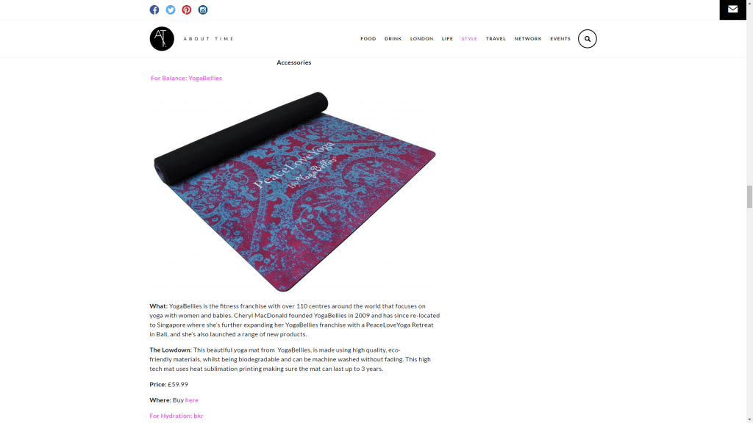The image size is (753, 423).
Task: Click the About Time round logo
Action: click(x=162, y=39)
